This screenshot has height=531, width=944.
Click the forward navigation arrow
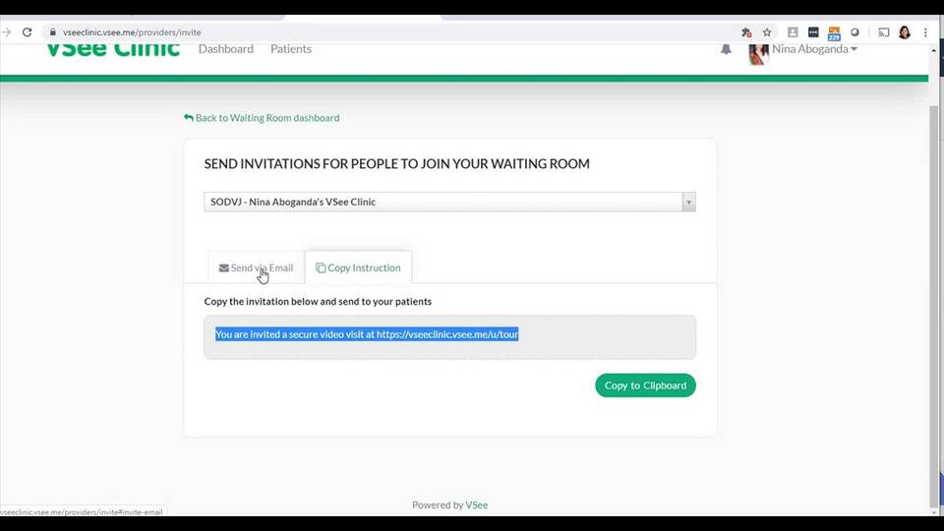7,32
